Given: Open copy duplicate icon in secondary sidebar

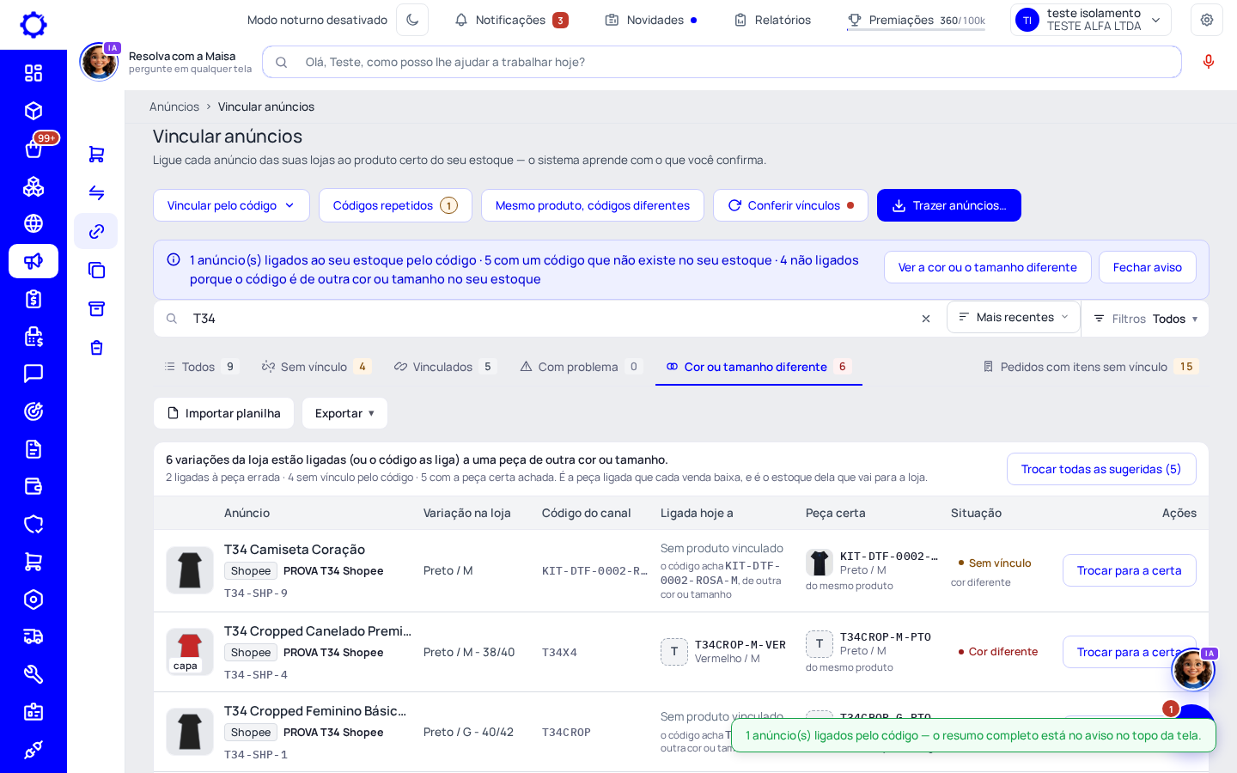Looking at the screenshot, I should (x=96, y=270).
